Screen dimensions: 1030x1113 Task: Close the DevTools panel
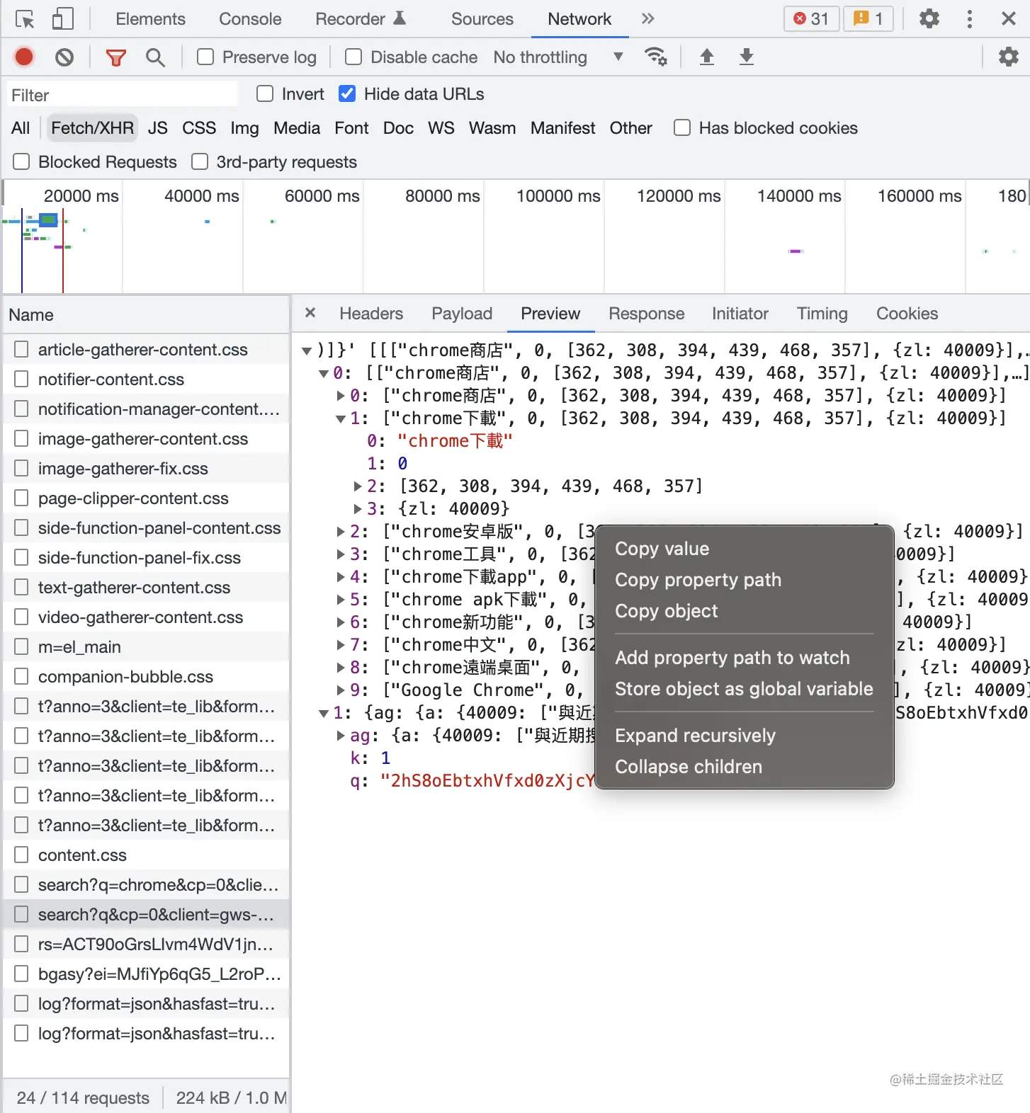pos(1009,18)
